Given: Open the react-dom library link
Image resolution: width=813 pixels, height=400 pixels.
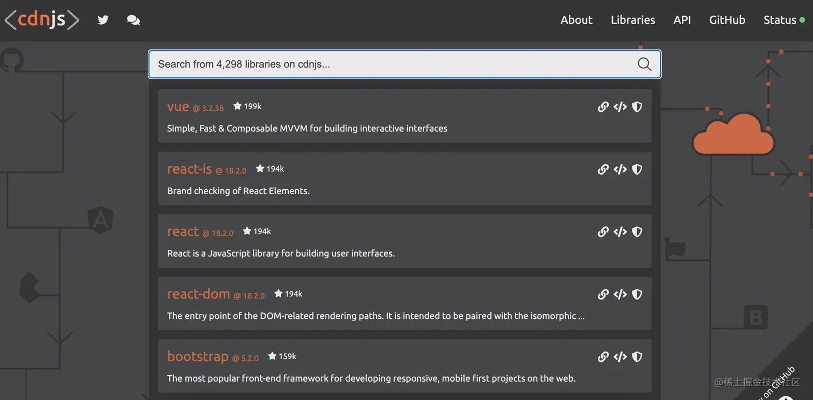Looking at the screenshot, I should pos(198,294).
